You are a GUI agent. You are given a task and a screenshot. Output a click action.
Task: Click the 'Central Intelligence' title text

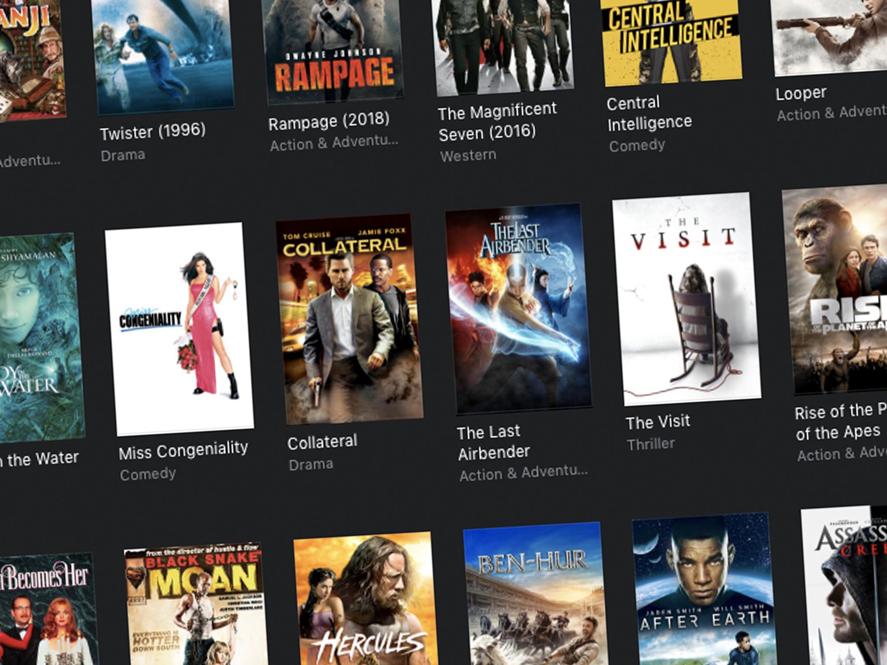pyautogui.click(x=649, y=113)
